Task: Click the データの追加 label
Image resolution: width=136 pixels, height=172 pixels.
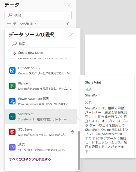Action: click(x=23, y=24)
